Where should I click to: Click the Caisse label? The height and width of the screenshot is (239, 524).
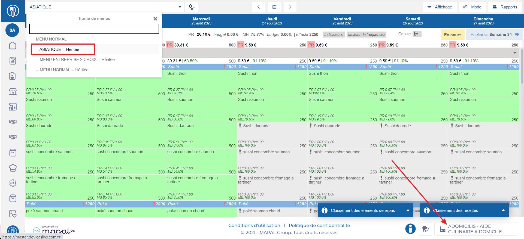click(404, 34)
